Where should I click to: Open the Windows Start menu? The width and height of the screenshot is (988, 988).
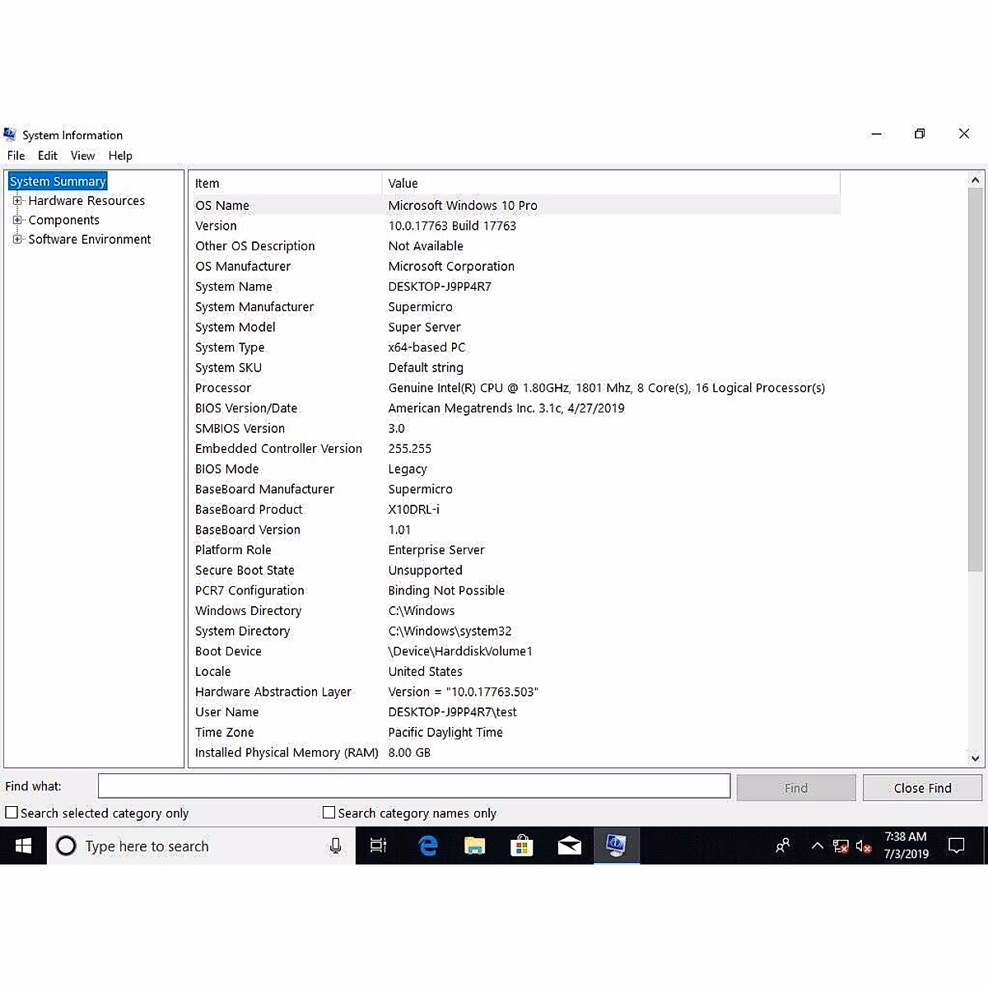tap(23, 846)
